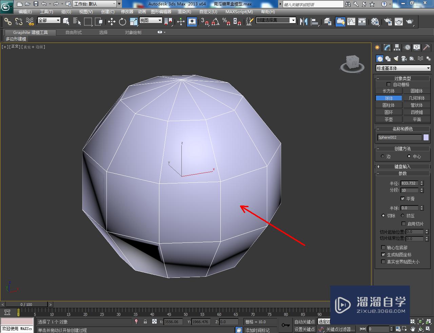The height and width of the screenshot is (333, 434).
Task: Activate Select and Rotate tool
Action: click(x=122, y=22)
